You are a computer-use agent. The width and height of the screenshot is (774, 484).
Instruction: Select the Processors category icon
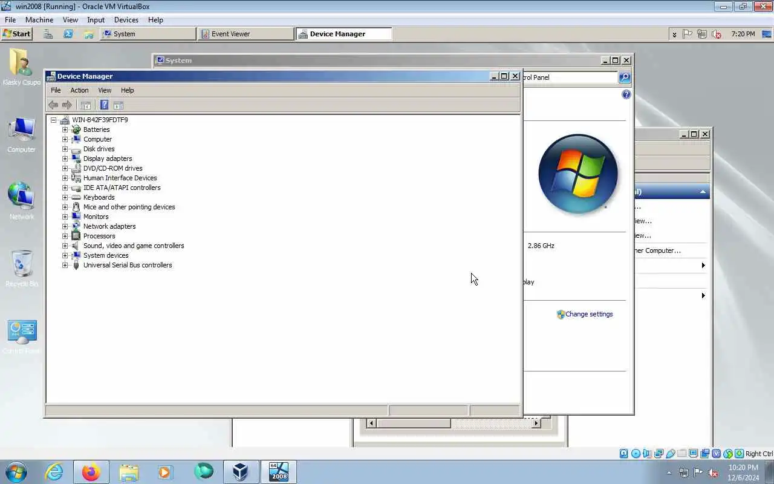(76, 236)
